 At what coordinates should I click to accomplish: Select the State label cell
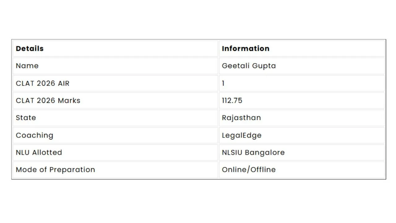click(26, 118)
